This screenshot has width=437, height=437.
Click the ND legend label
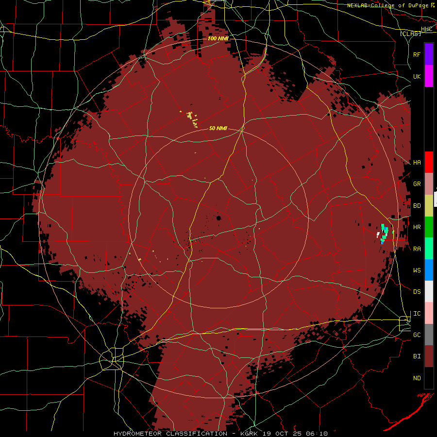tap(417, 378)
